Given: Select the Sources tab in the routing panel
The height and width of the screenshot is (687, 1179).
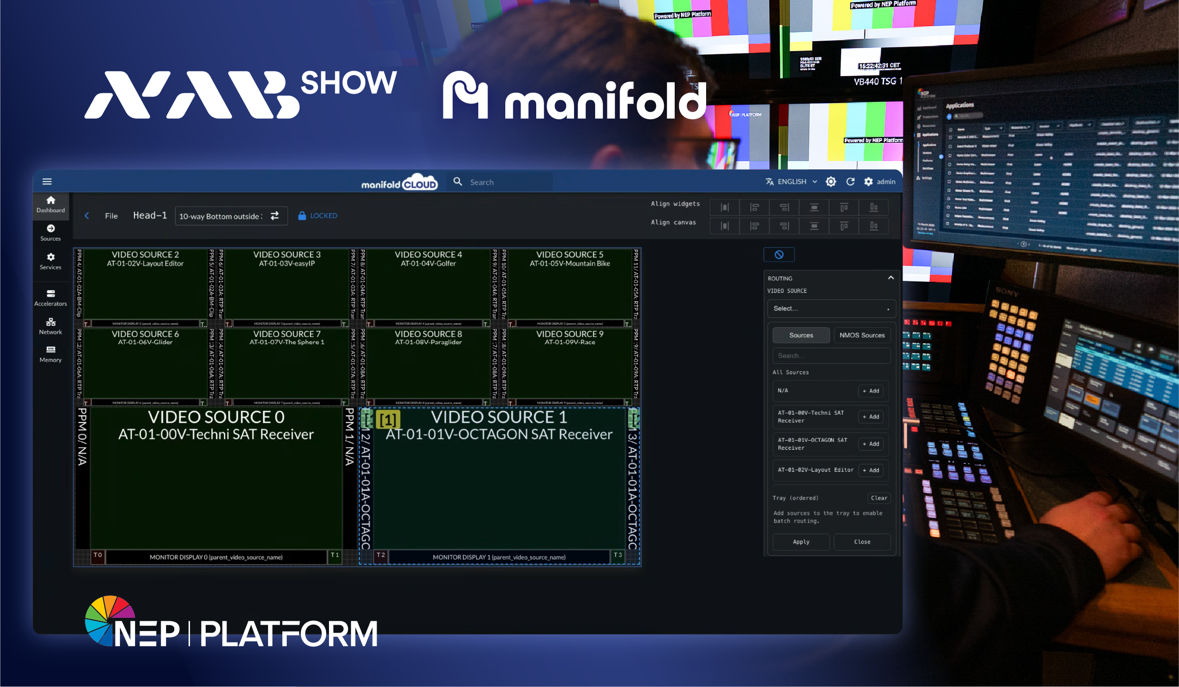Looking at the screenshot, I should click(800, 335).
